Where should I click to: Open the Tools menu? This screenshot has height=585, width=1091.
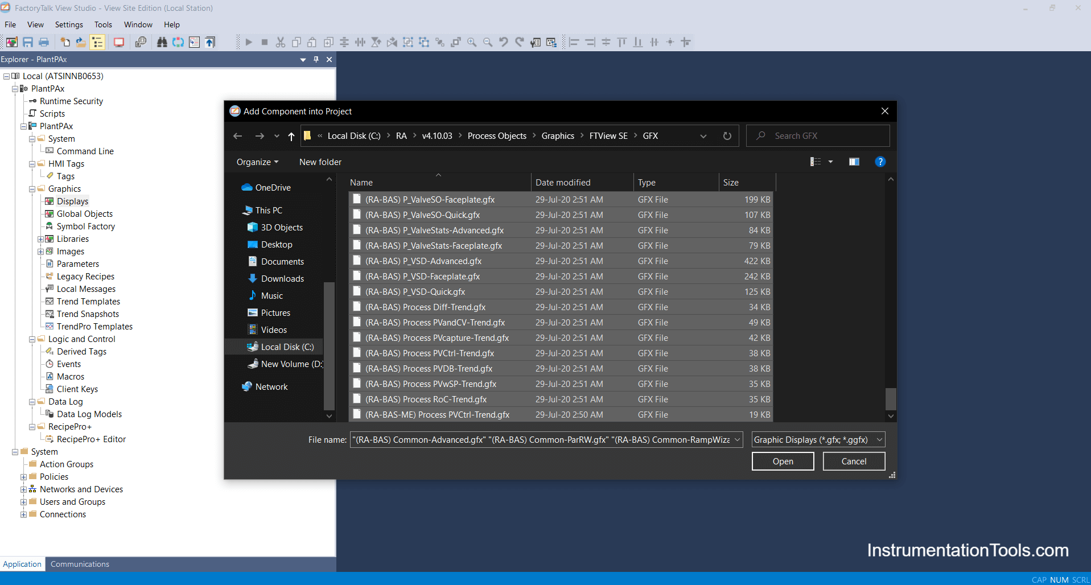[x=103, y=24]
